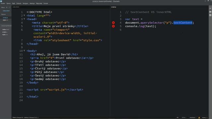Click console.log(text) on line 5

click(140, 26)
